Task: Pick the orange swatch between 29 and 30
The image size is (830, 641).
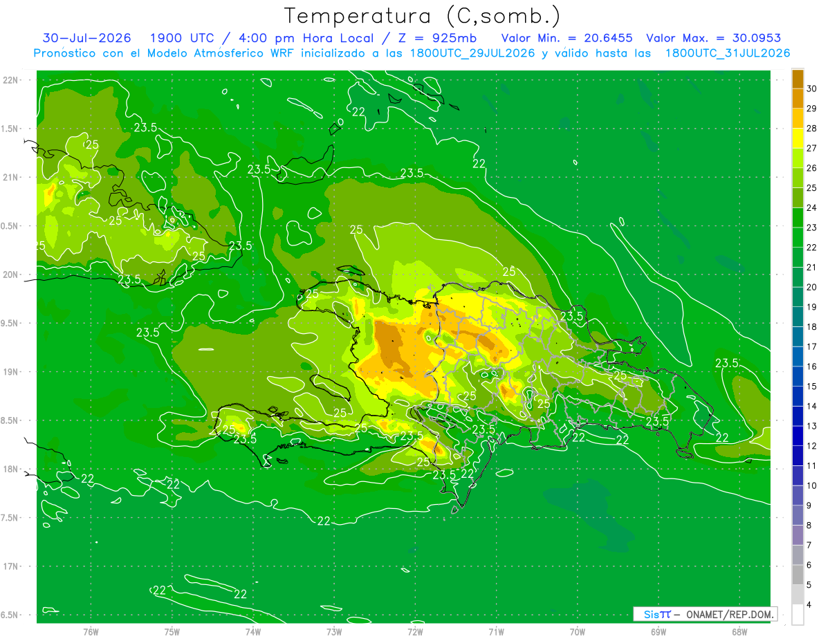Action: point(797,98)
